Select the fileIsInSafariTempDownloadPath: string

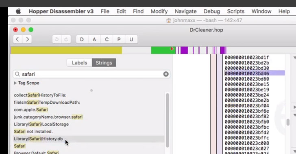(x=47, y=103)
